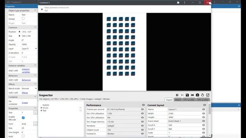Switch to the GPU profiler tab
This screenshot has height=138, width=246.
tap(203, 100)
